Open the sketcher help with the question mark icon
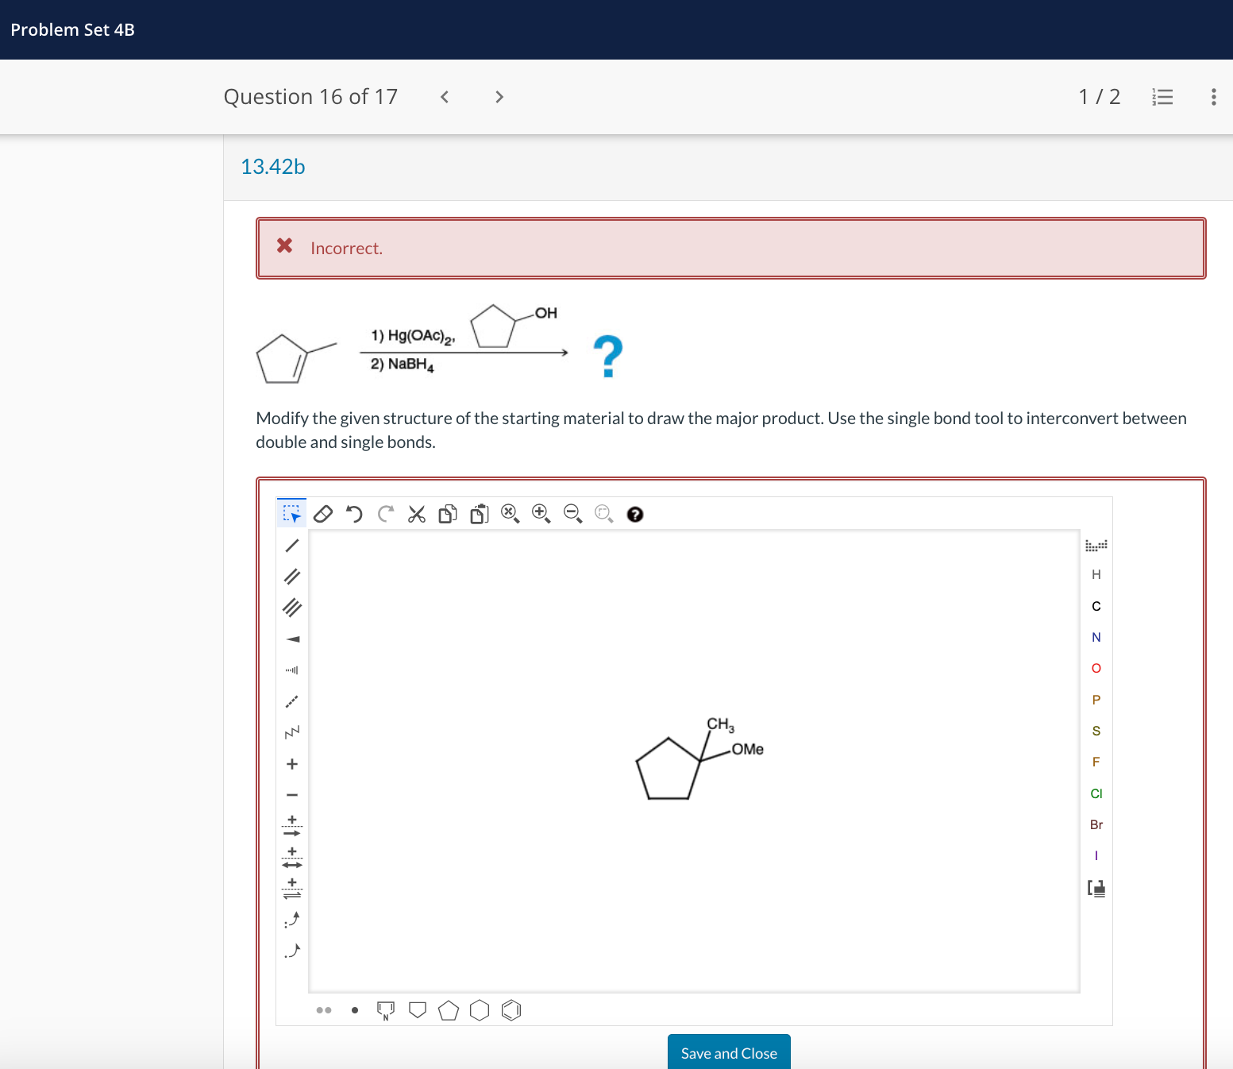Screen dimensions: 1233x1069 click(635, 515)
